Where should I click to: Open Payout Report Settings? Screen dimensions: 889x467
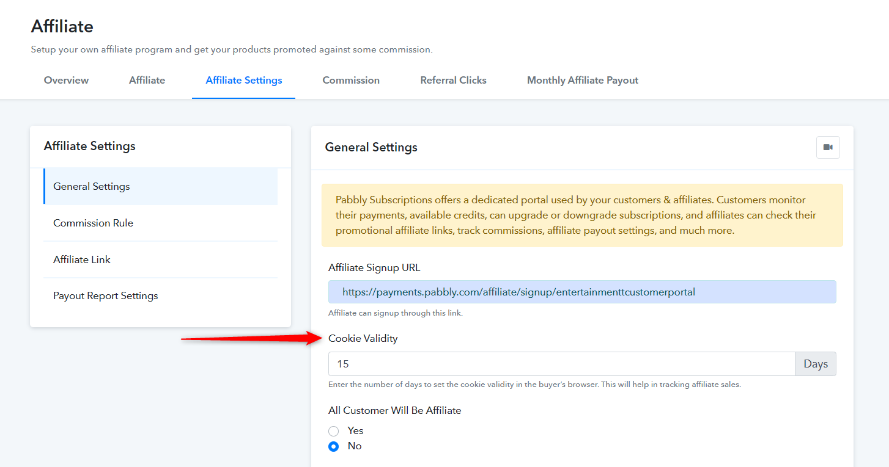click(160, 295)
